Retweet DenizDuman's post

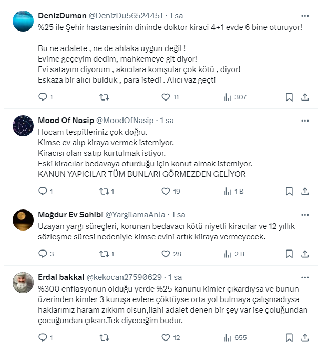[105, 97]
